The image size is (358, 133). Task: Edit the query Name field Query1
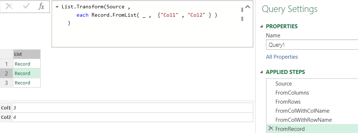(x=312, y=45)
